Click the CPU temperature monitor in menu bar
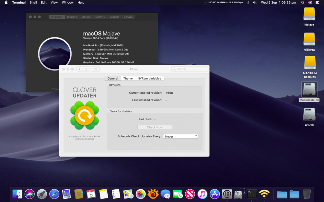The width and height of the screenshot is (324, 202). 224,3
